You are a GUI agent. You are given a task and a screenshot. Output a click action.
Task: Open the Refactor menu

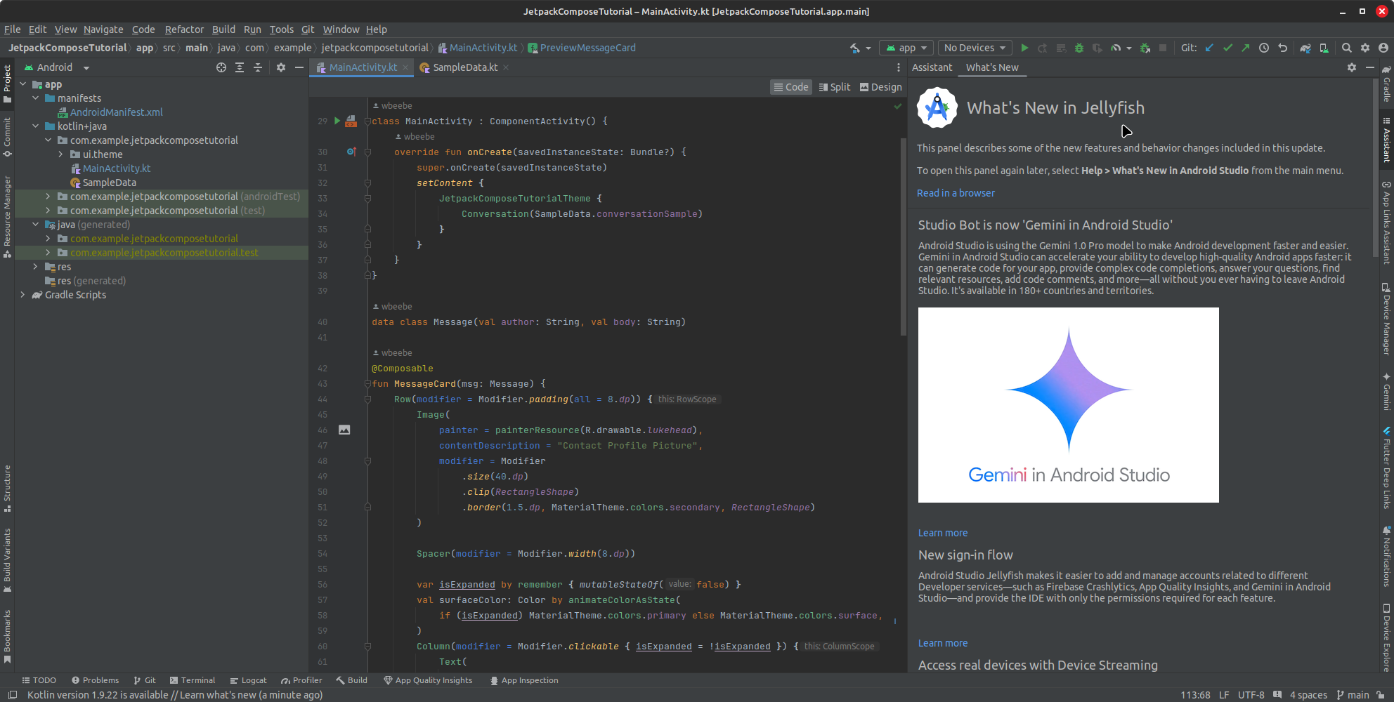click(x=184, y=29)
